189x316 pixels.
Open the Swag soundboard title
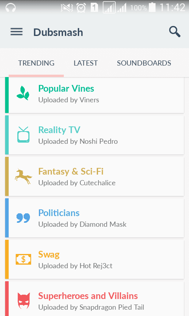(x=49, y=254)
